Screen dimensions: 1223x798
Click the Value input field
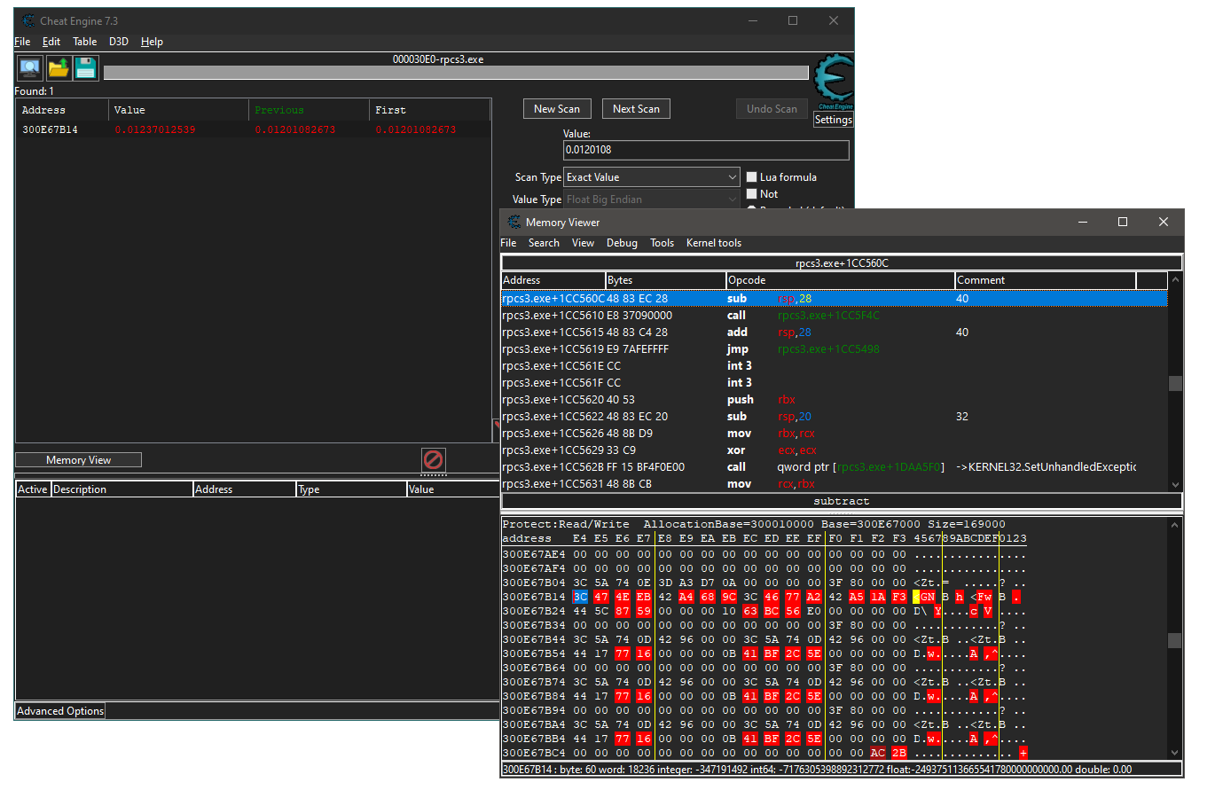706,150
